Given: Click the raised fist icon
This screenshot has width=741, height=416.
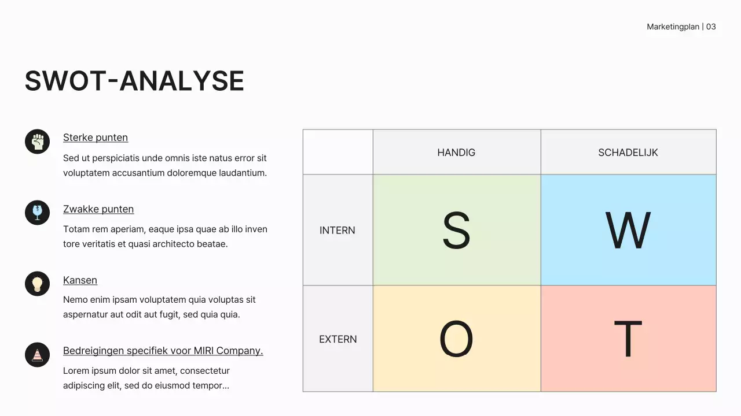Looking at the screenshot, I should 38,142.
